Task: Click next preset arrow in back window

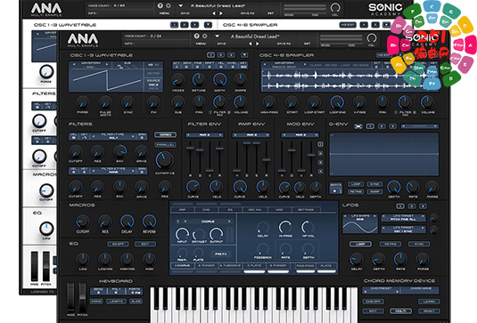Action: click(x=221, y=13)
